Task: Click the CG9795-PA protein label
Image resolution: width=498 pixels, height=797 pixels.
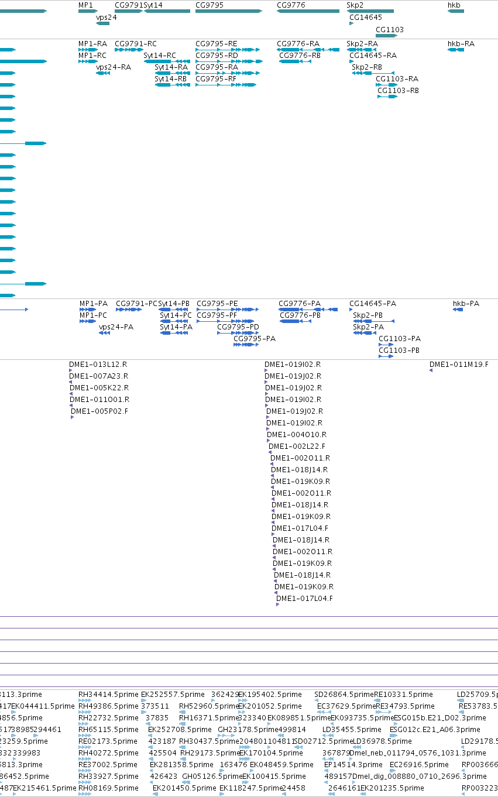Action: tap(255, 338)
